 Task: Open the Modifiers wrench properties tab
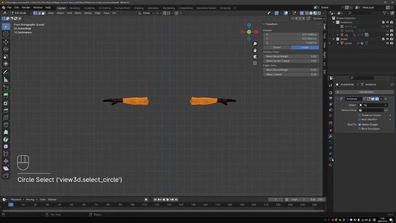tap(330, 136)
